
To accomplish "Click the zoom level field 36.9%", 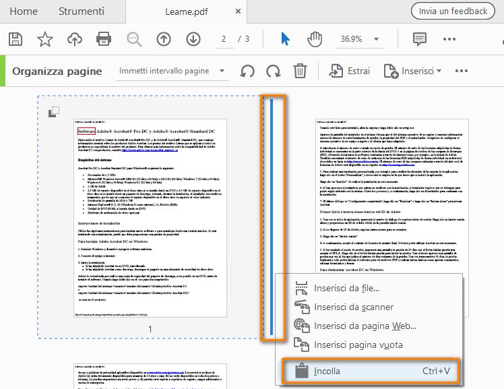I will click(351, 39).
